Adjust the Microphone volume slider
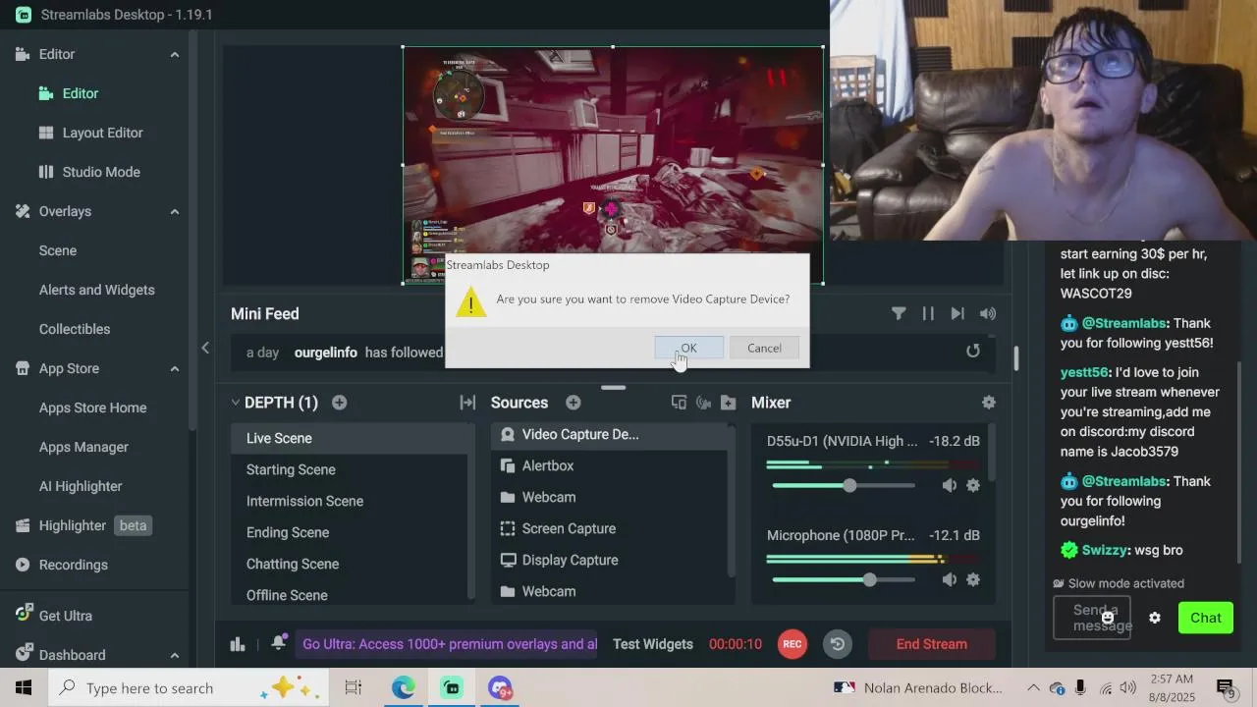Screen dimensions: 1257x707 coord(869,579)
